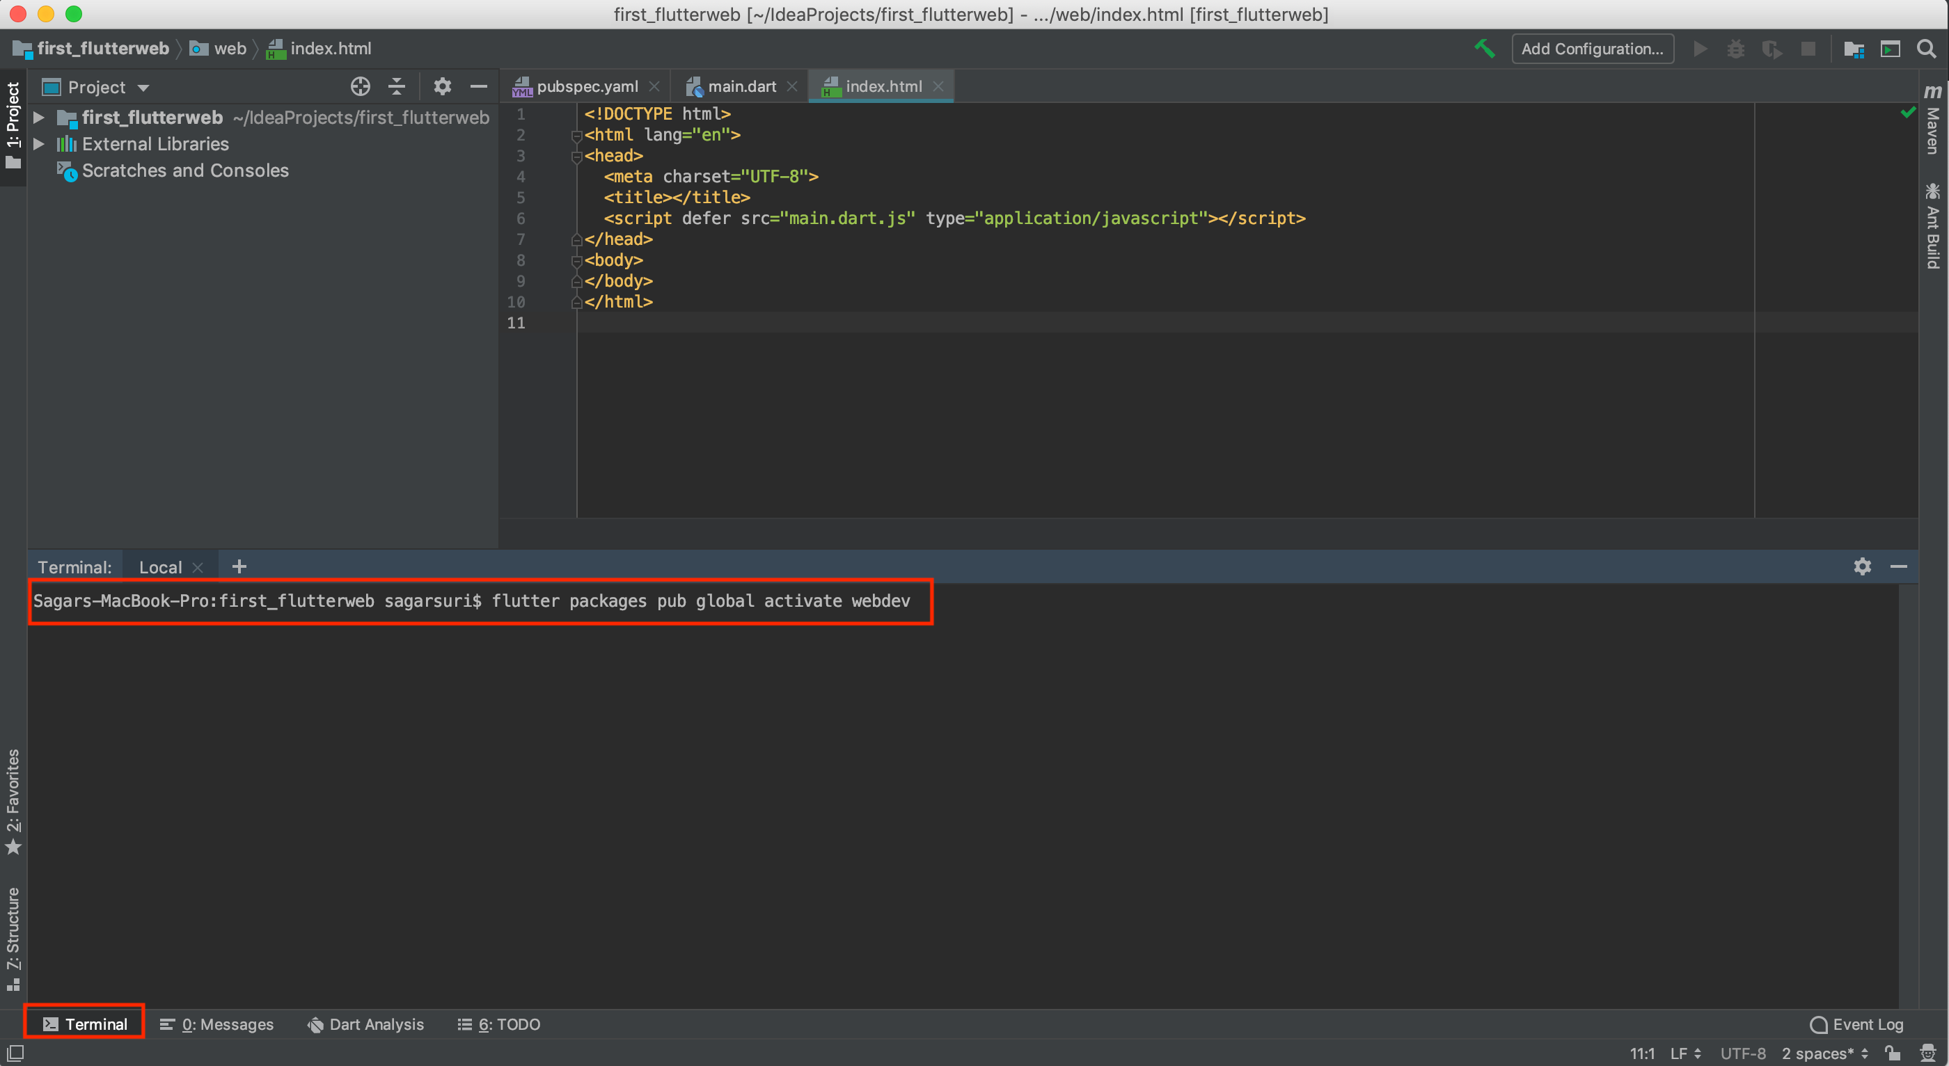Open terminal settings gear icon

point(1862,566)
